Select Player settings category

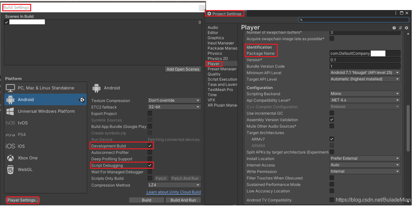[213, 64]
